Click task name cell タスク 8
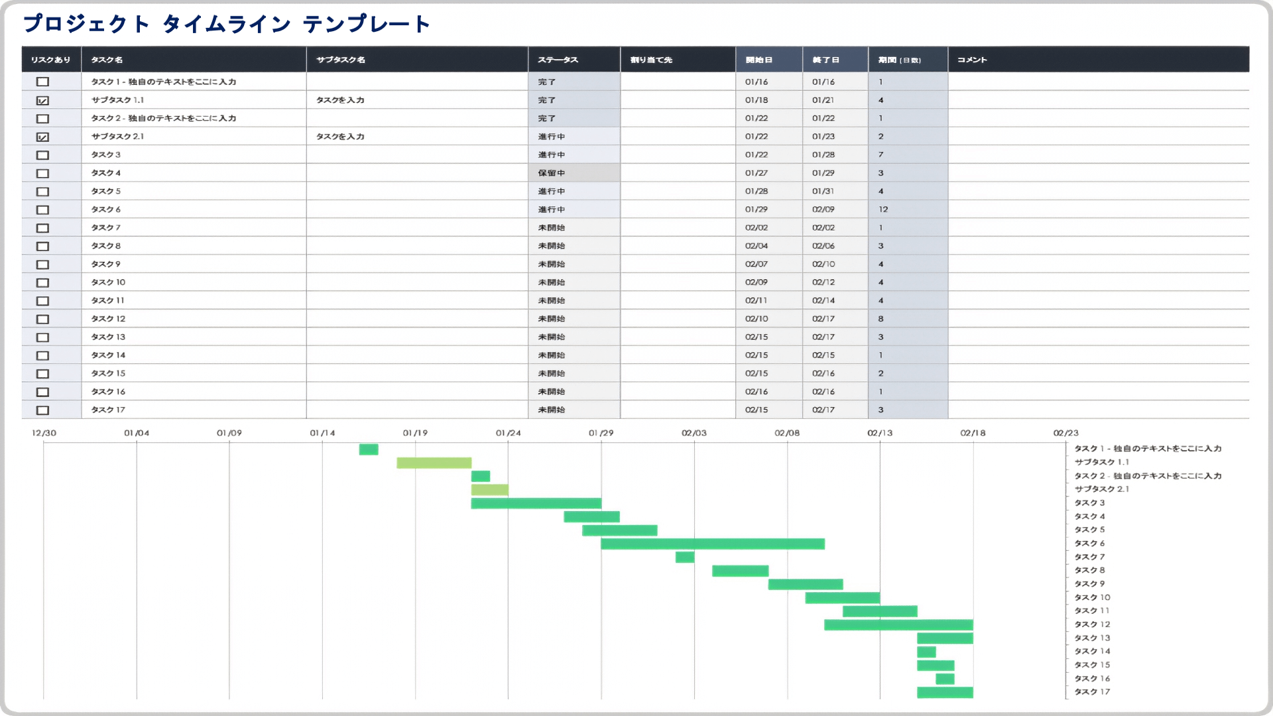Screen dimensions: 1273x716 coord(194,246)
